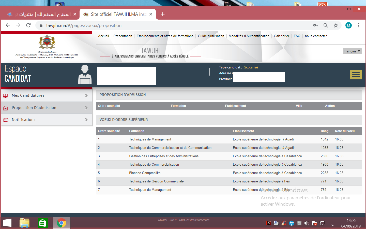Open the Calendrier menu item
The width and height of the screenshot is (366, 229).
[x=281, y=36]
